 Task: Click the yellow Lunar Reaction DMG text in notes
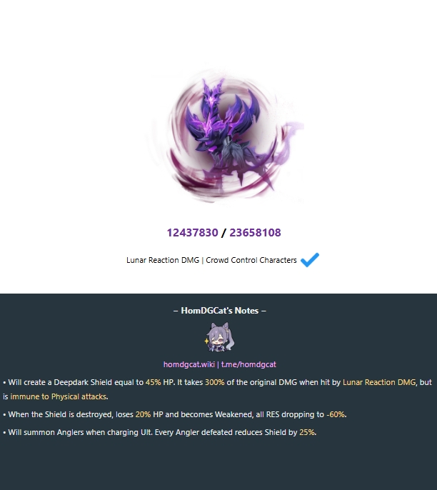pyautogui.click(x=379, y=382)
